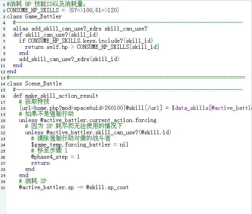Click 'add_skill_can_use?_xdrs(skill_id)' call on line 10
The height and width of the screenshot is (214, 252).
coord(69,59)
